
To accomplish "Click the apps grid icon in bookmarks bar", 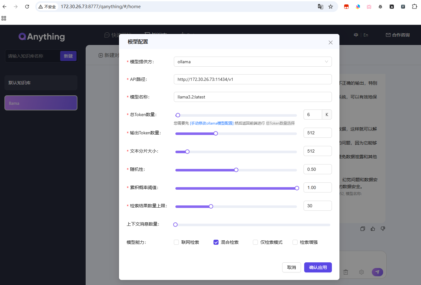I will [4, 18].
